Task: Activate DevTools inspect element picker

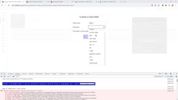Action: coord(2,74)
